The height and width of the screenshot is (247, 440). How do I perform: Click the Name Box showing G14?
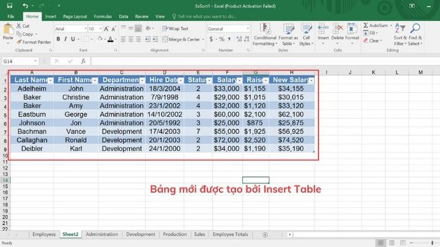coord(20,61)
